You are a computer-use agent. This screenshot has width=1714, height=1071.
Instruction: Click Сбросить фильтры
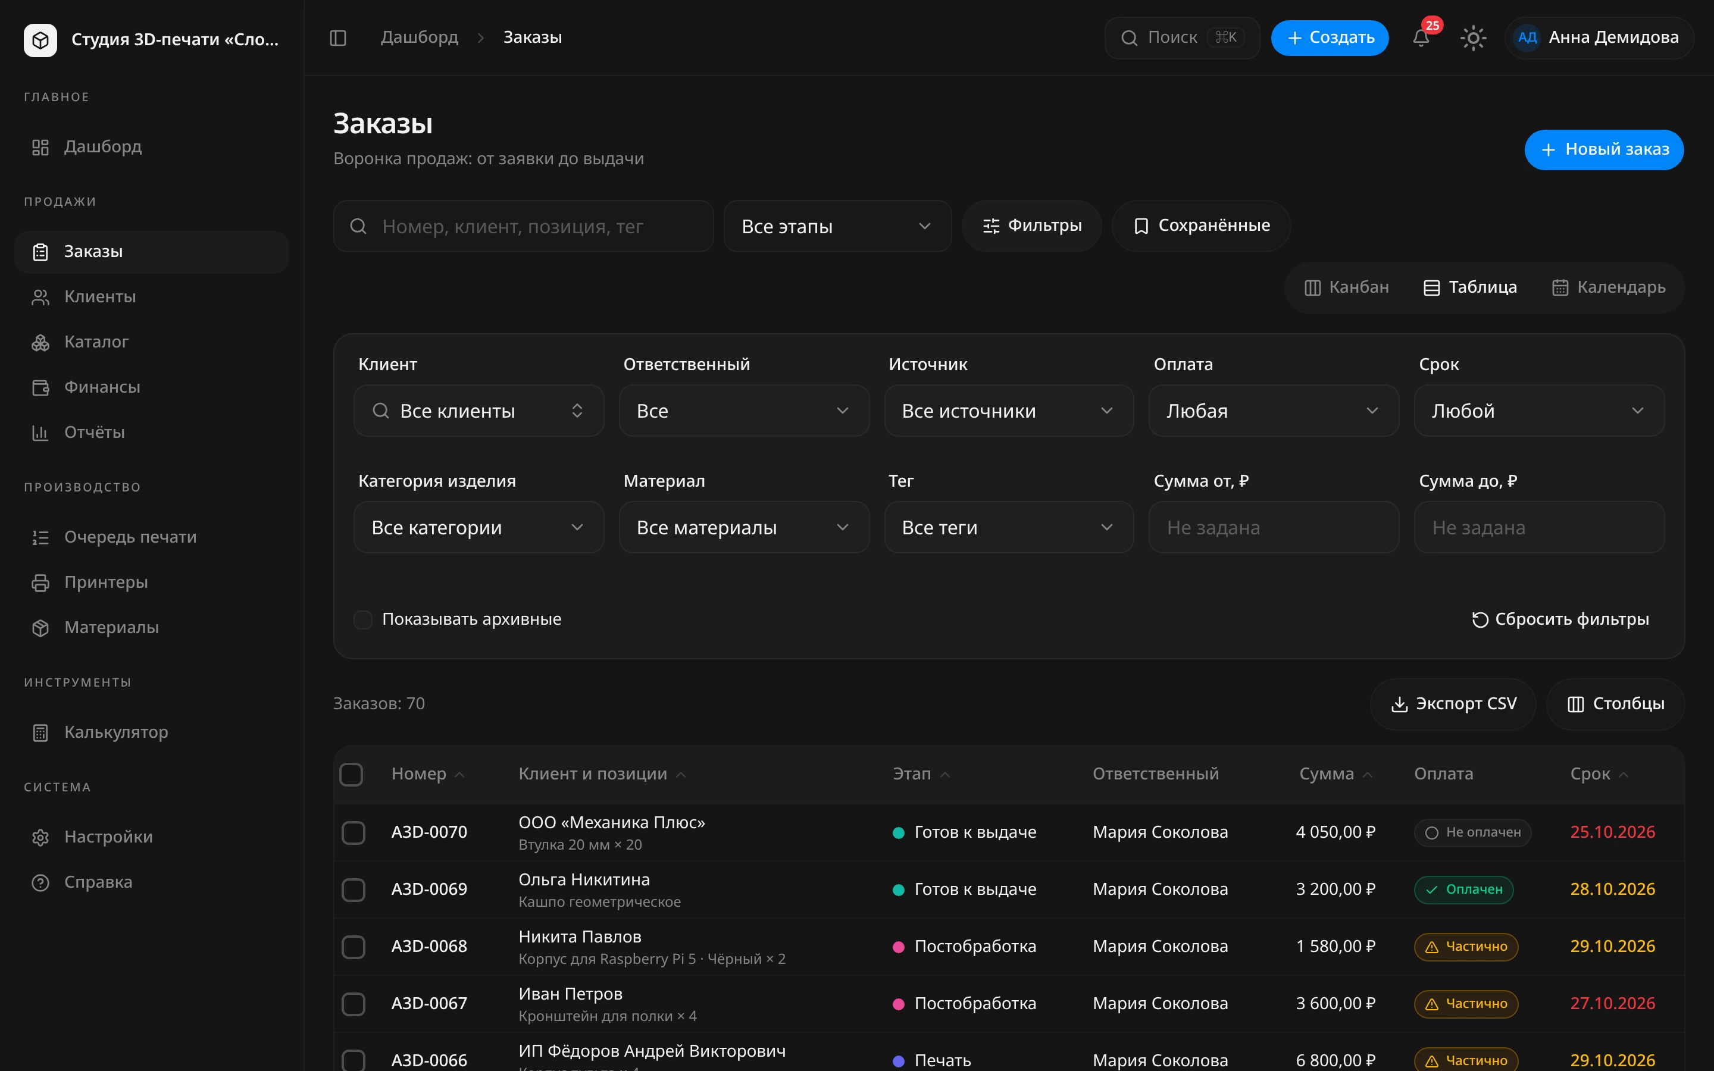pos(1560,620)
